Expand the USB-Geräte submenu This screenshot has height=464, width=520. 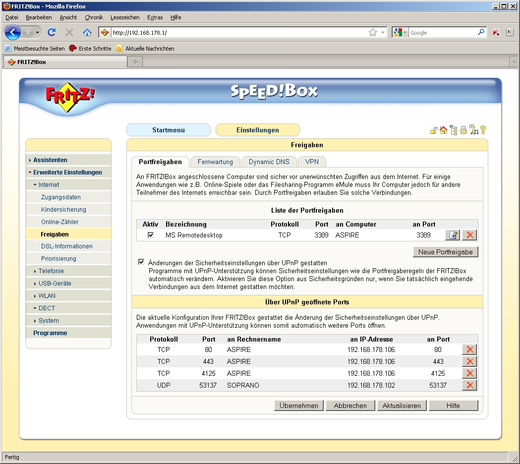click(55, 284)
